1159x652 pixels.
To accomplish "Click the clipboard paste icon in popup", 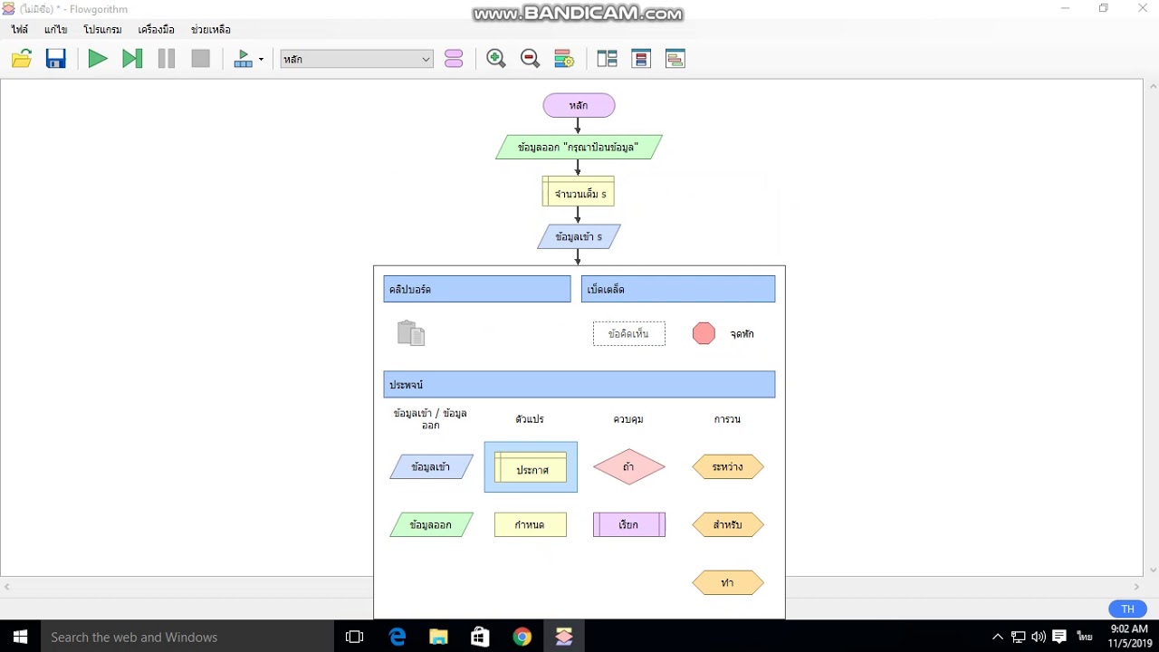I will 411,333.
